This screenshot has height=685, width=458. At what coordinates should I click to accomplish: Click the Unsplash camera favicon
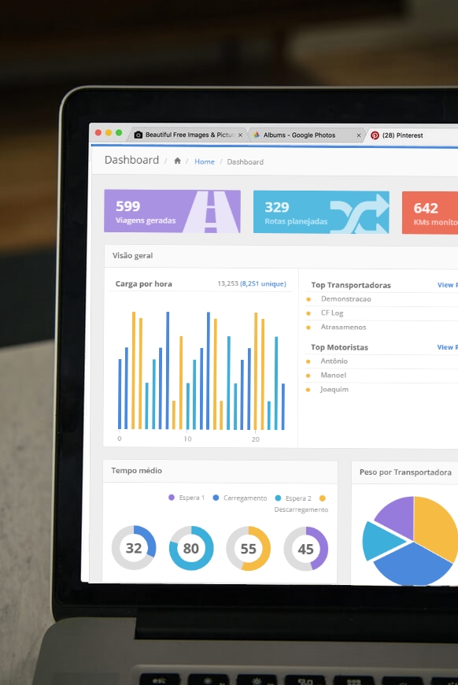point(139,135)
